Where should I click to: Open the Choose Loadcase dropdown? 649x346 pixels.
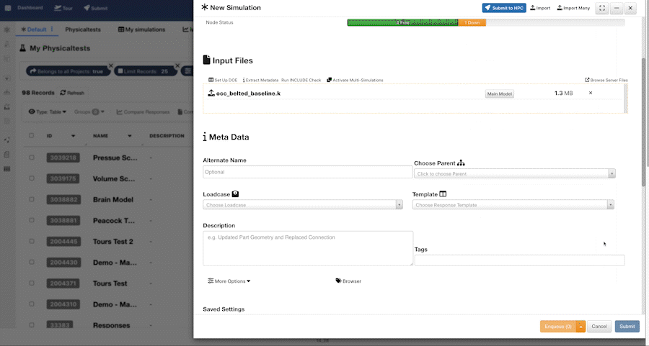coord(303,205)
